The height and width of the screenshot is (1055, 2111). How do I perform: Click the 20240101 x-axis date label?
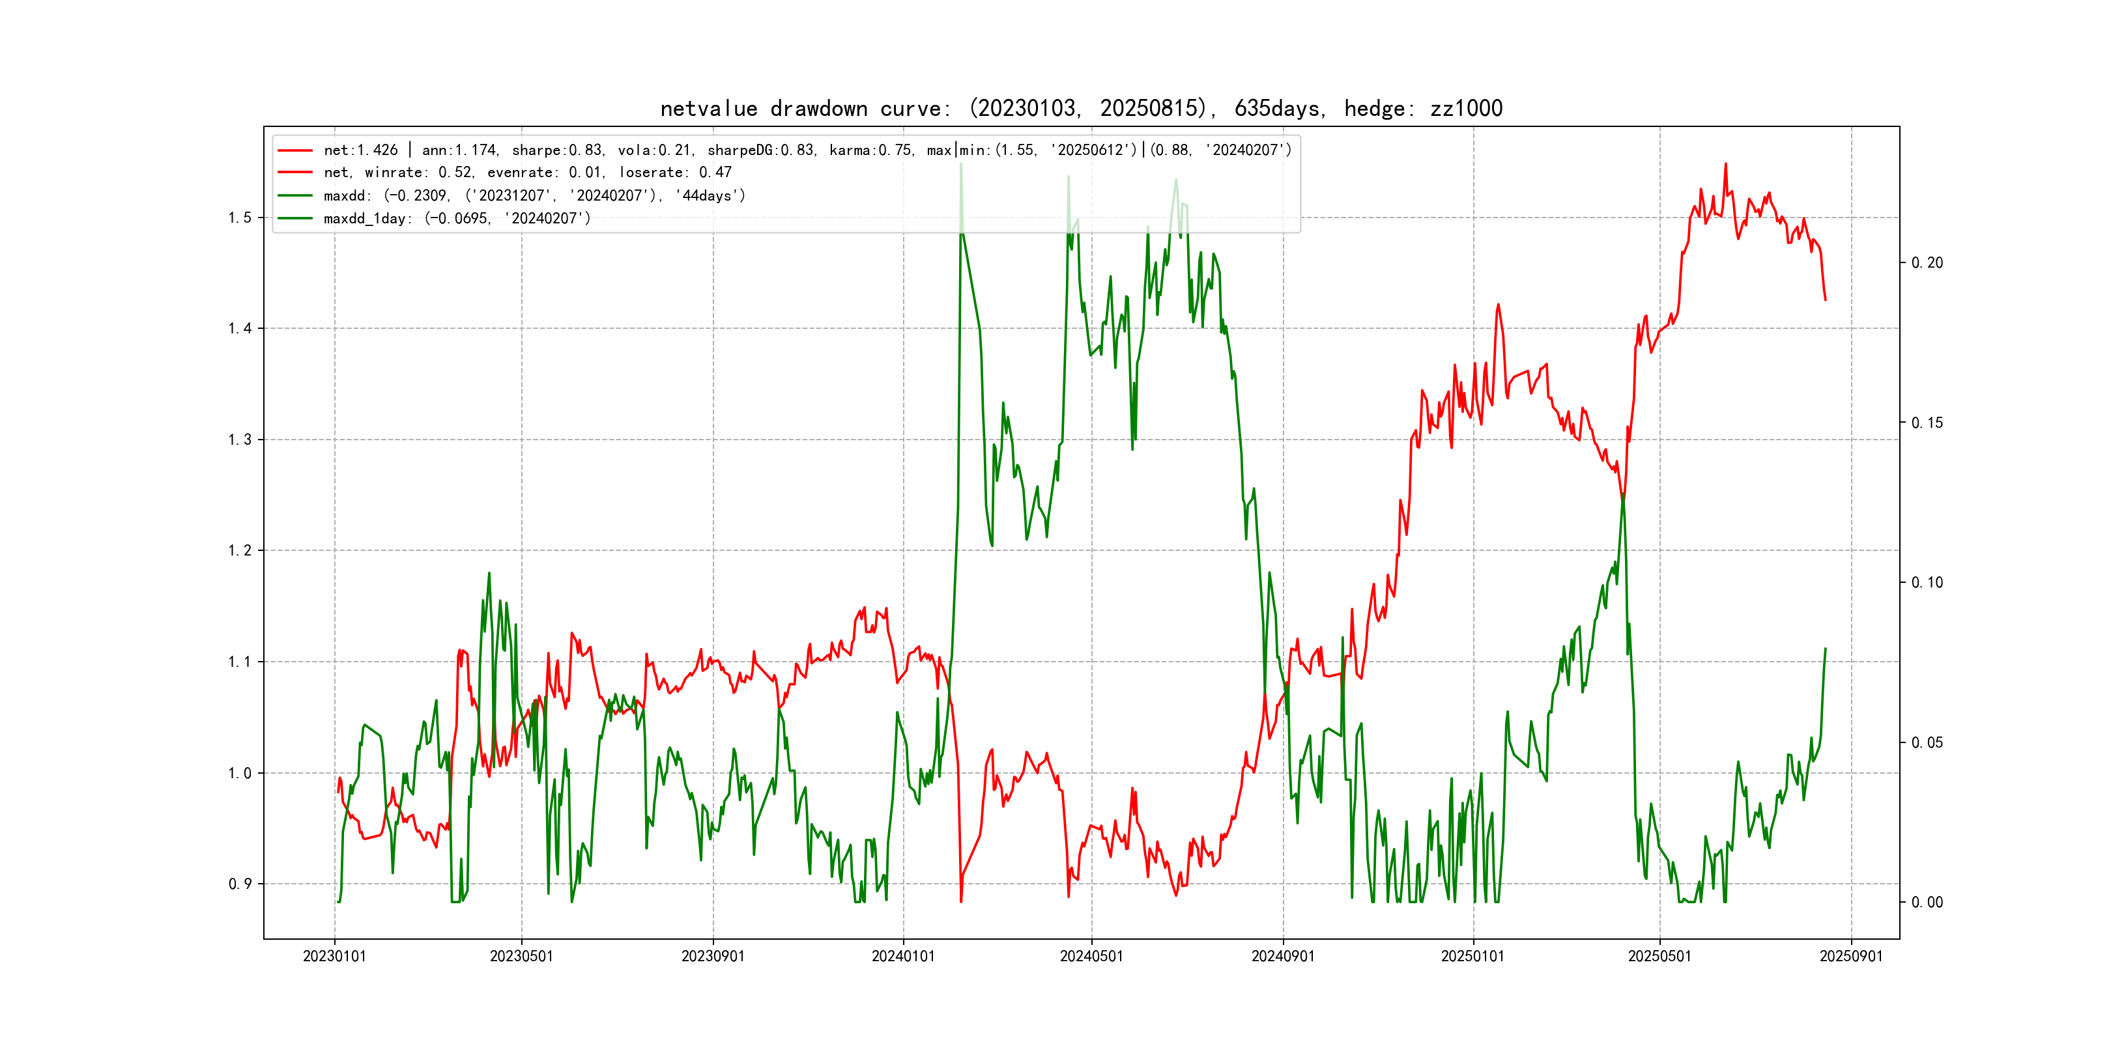903,957
